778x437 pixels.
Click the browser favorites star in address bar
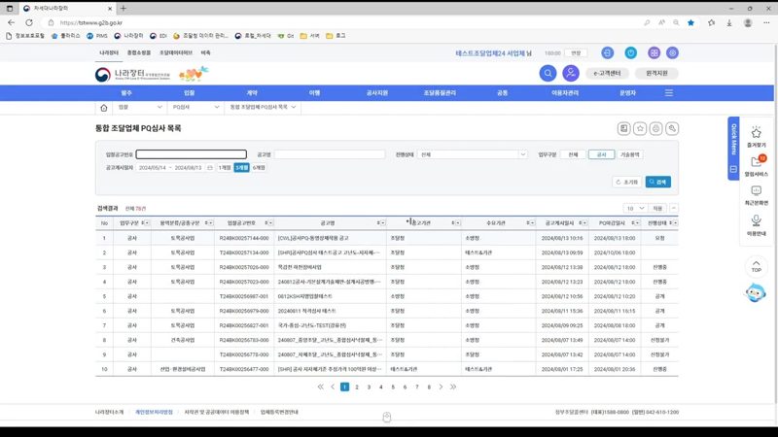pyautogui.click(x=690, y=22)
